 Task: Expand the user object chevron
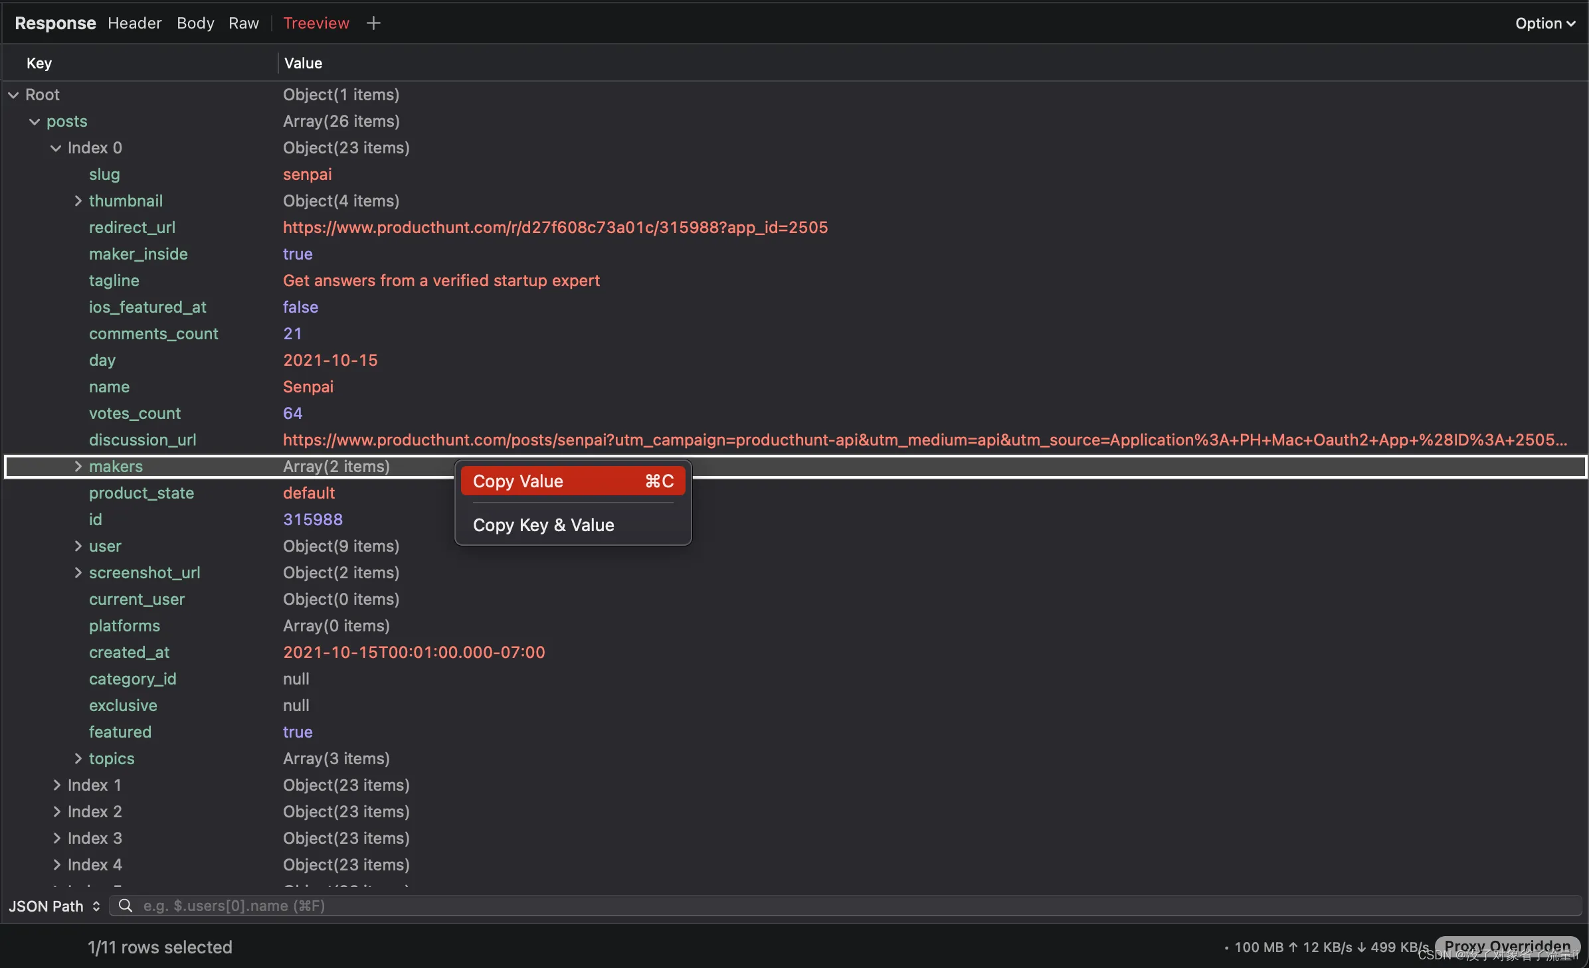[x=78, y=546]
